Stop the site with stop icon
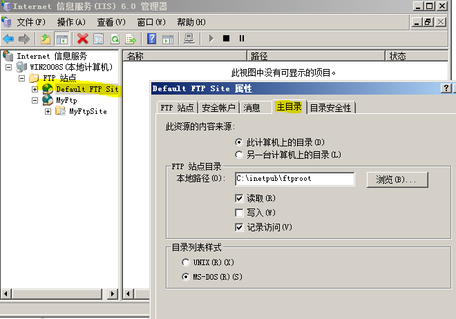 [x=226, y=39]
